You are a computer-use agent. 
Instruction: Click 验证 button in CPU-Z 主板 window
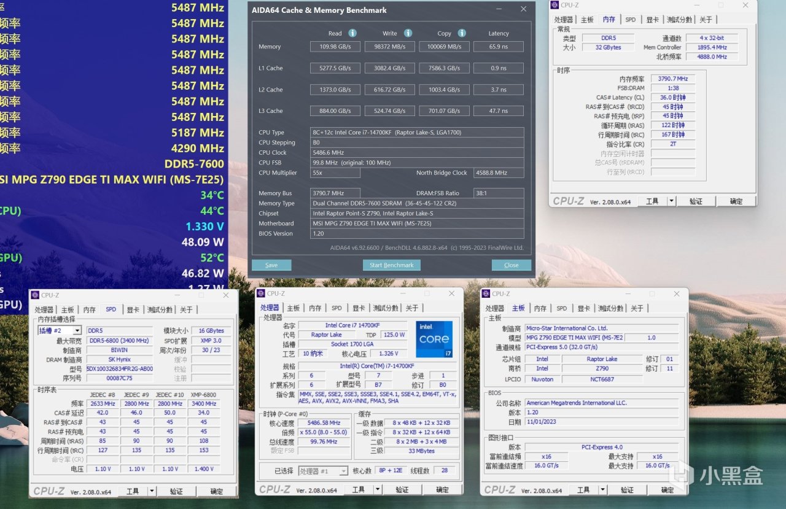pyautogui.click(x=627, y=490)
